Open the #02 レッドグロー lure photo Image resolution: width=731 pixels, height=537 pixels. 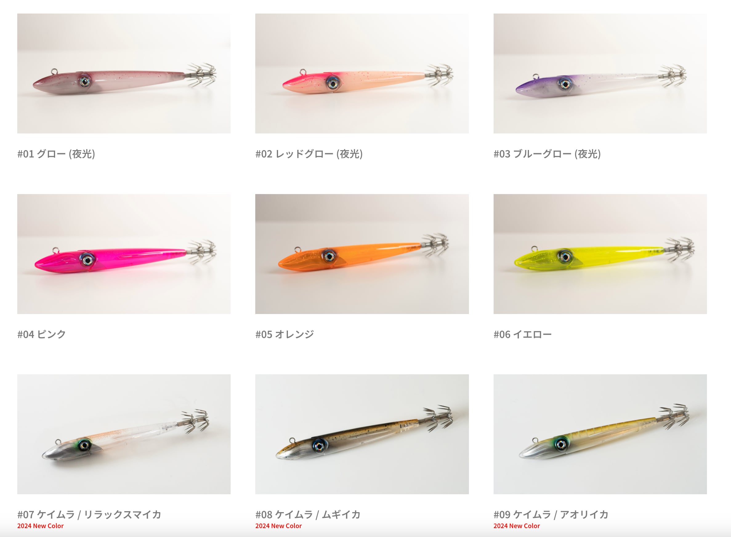coord(362,74)
